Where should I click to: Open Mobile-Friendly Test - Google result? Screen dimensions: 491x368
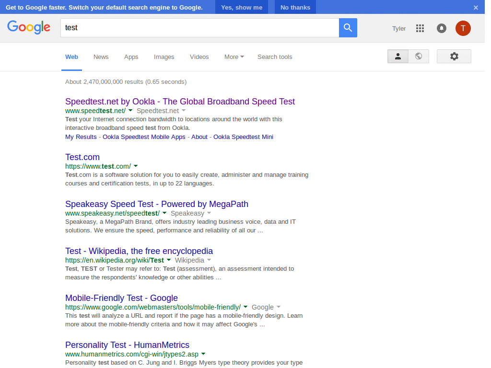coord(121,298)
